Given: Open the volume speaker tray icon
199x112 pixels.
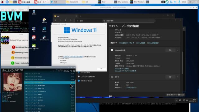Looking at the screenshot, I should pyautogui.click(x=175, y=2).
